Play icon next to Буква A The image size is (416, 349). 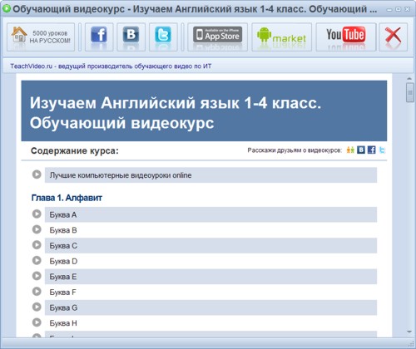pyautogui.click(x=37, y=214)
